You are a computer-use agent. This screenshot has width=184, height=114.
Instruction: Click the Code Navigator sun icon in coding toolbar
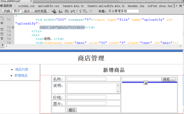coord(2,23)
